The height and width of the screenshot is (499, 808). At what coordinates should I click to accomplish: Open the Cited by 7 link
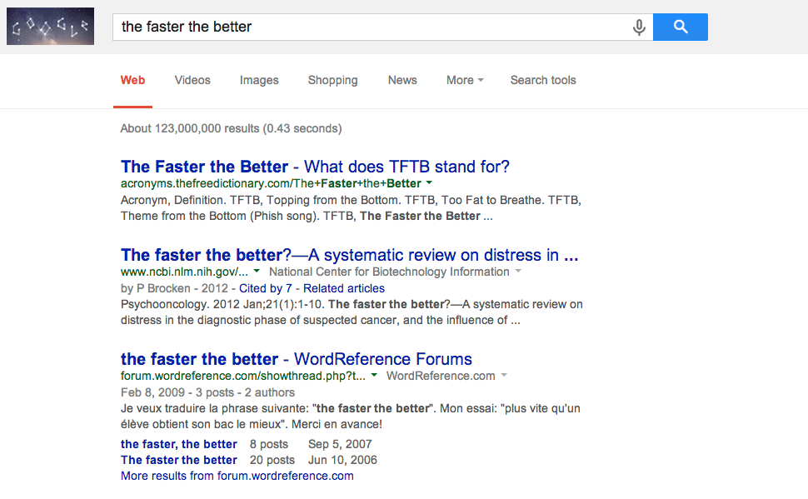266,288
